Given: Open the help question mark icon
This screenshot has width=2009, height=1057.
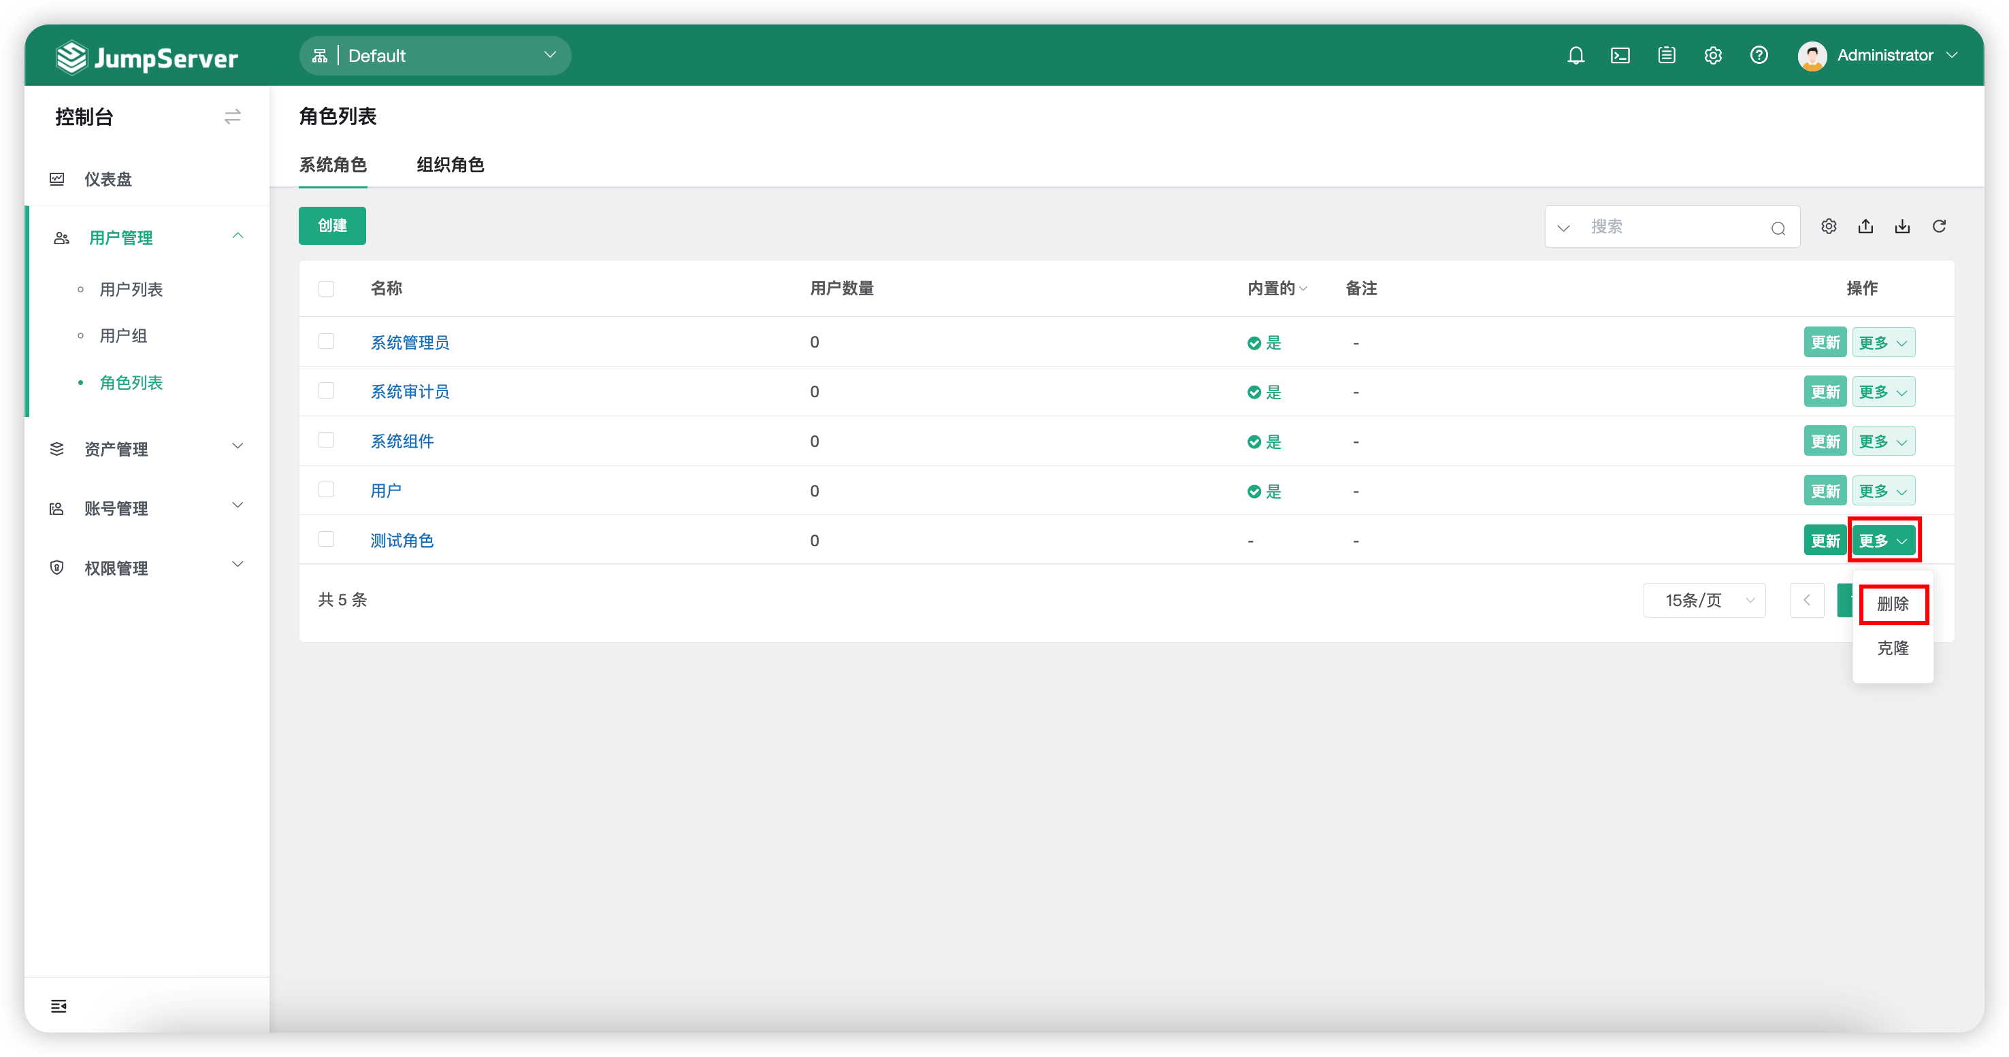Looking at the screenshot, I should click(1759, 55).
